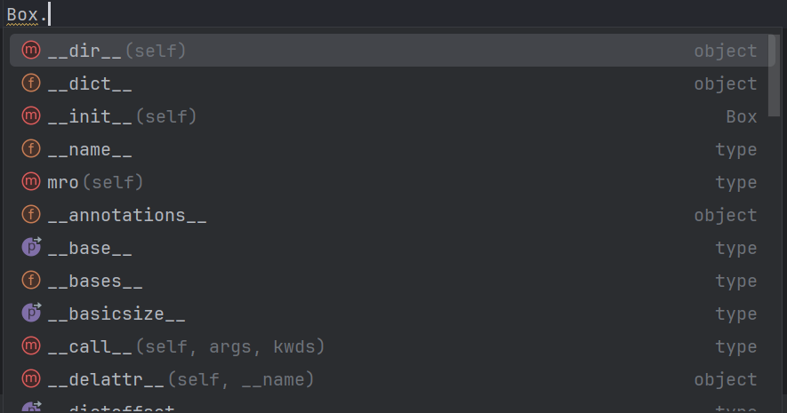Select the mro(self) completion item
This screenshot has height=413, width=787.
(95, 182)
